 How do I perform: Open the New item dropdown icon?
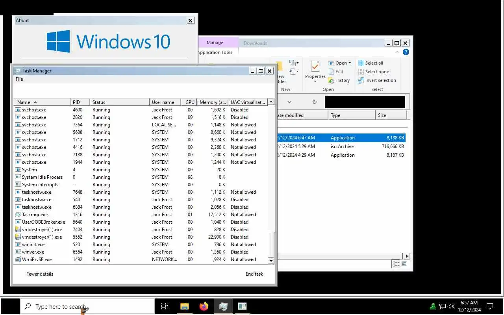click(294, 63)
